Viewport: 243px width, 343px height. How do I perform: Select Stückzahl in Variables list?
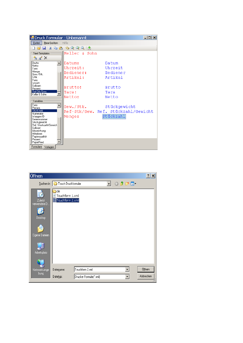click(44, 111)
